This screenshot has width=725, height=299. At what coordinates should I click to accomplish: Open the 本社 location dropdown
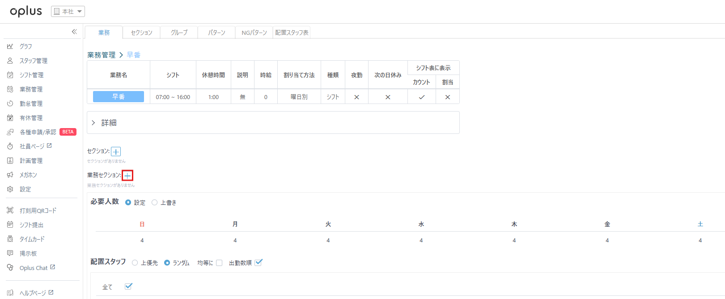[x=68, y=12]
